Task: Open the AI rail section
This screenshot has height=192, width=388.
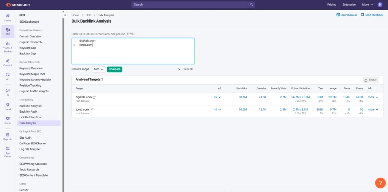Action: tap(8, 92)
